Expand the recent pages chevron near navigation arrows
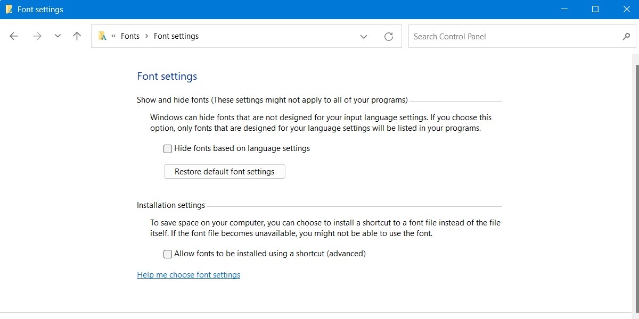Viewport: 639px width, 319px height. 58,36
